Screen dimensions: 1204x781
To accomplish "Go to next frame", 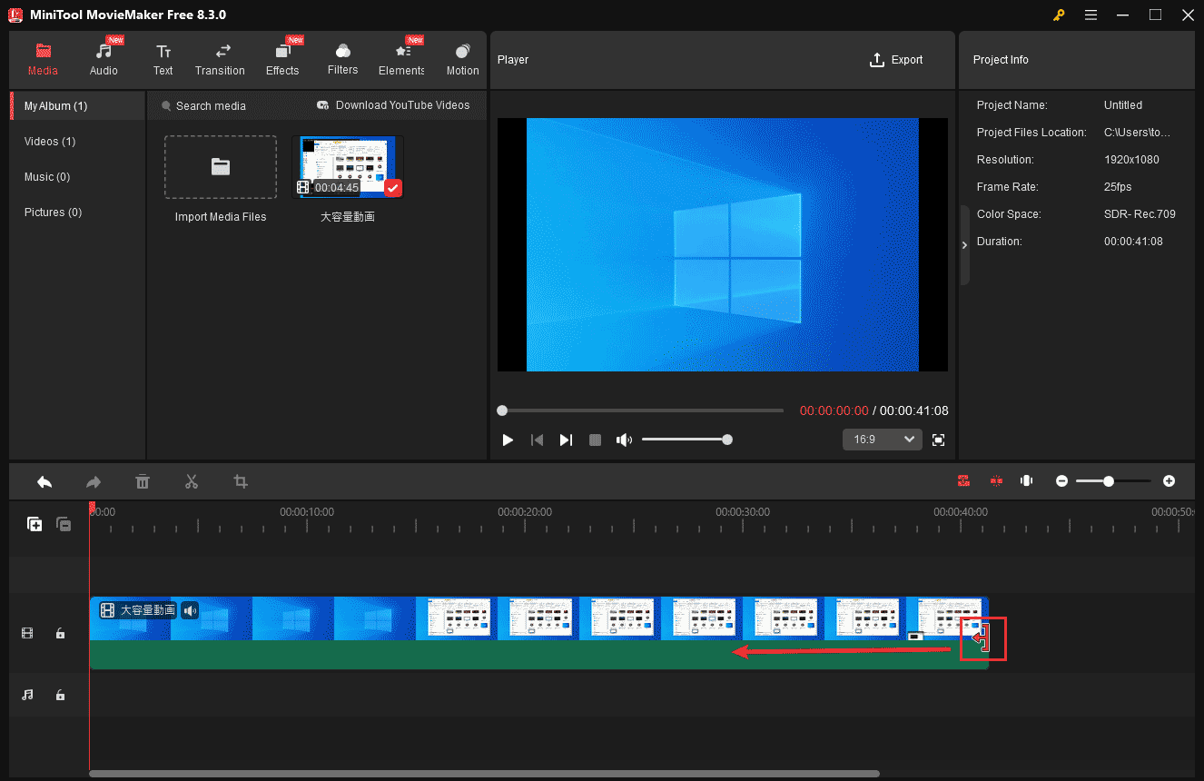I will 566,440.
